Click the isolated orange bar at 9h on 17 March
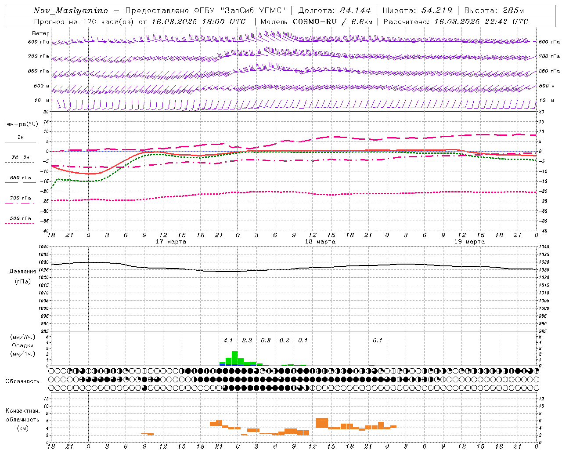The width and height of the screenshot is (562, 450). (148, 434)
